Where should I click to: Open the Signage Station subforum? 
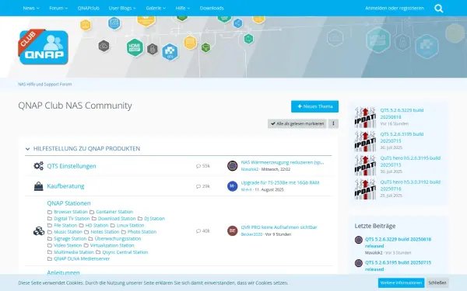click(70, 239)
